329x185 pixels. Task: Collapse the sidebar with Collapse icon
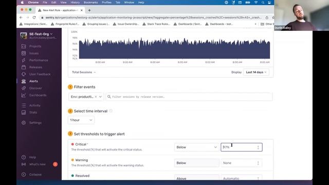pyautogui.click(x=24, y=175)
